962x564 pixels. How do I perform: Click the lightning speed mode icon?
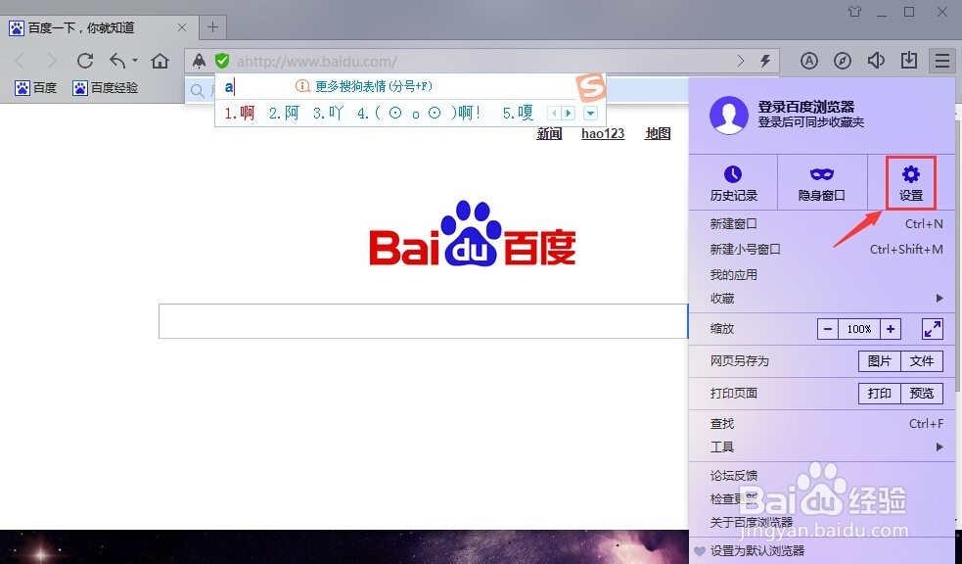pyautogui.click(x=765, y=61)
